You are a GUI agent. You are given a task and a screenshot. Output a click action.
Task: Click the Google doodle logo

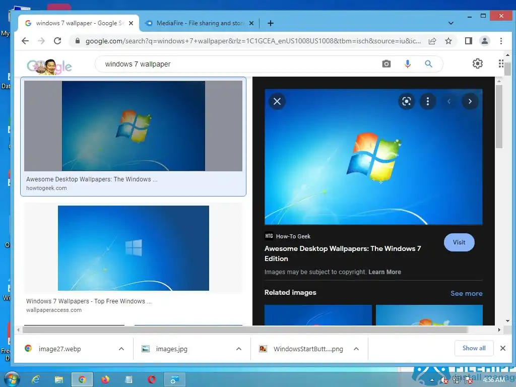49,67
